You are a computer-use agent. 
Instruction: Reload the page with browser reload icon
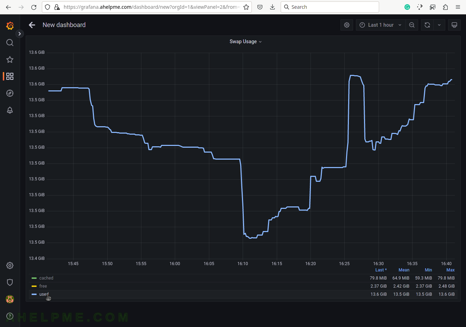click(34, 7)
